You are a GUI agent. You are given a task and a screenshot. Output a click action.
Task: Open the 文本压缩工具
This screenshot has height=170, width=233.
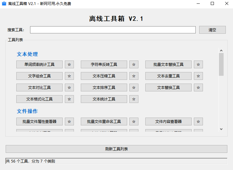pos(104,76)
